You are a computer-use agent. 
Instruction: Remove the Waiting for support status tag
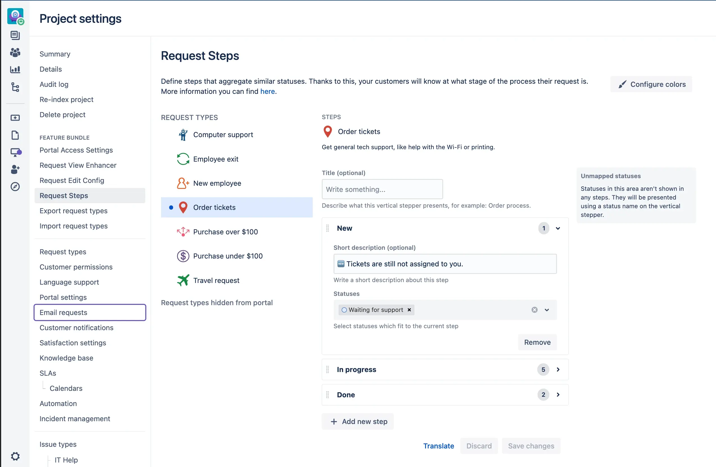[x=409, y=310]
